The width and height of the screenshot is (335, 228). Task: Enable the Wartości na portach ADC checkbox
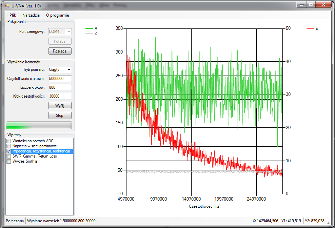pos(9,141)
